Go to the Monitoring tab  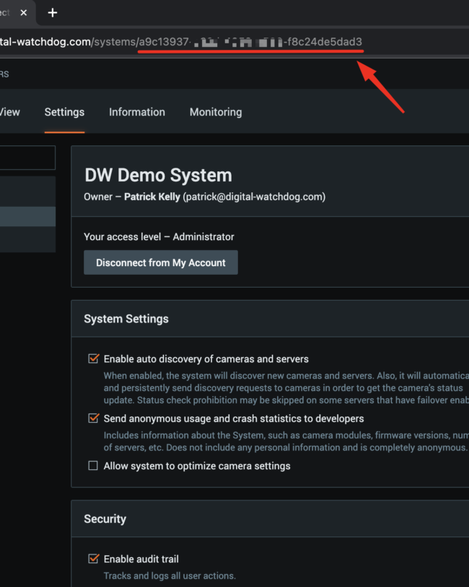coord(216,112)
